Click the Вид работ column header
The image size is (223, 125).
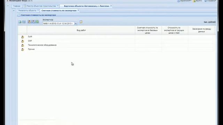point(81,30)
